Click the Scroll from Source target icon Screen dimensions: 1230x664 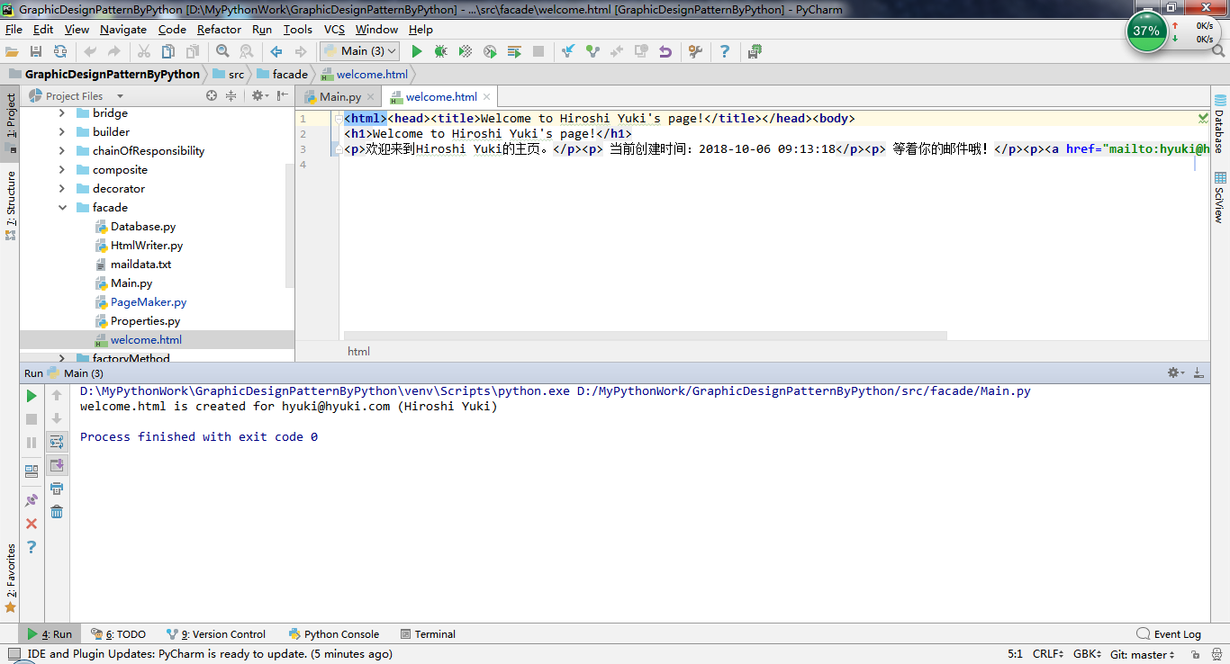pos(212,95)
